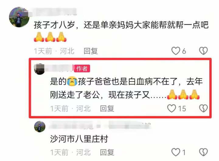Screen dimensions: 219x161
Task: Open the author's blurred avatar
Action: pos(40,69)
